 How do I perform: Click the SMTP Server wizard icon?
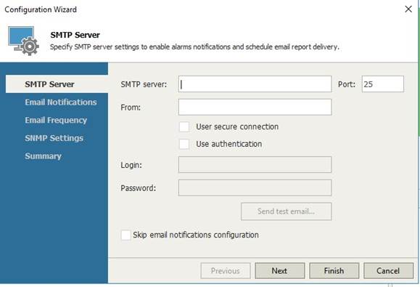click(x=23, y=41)
